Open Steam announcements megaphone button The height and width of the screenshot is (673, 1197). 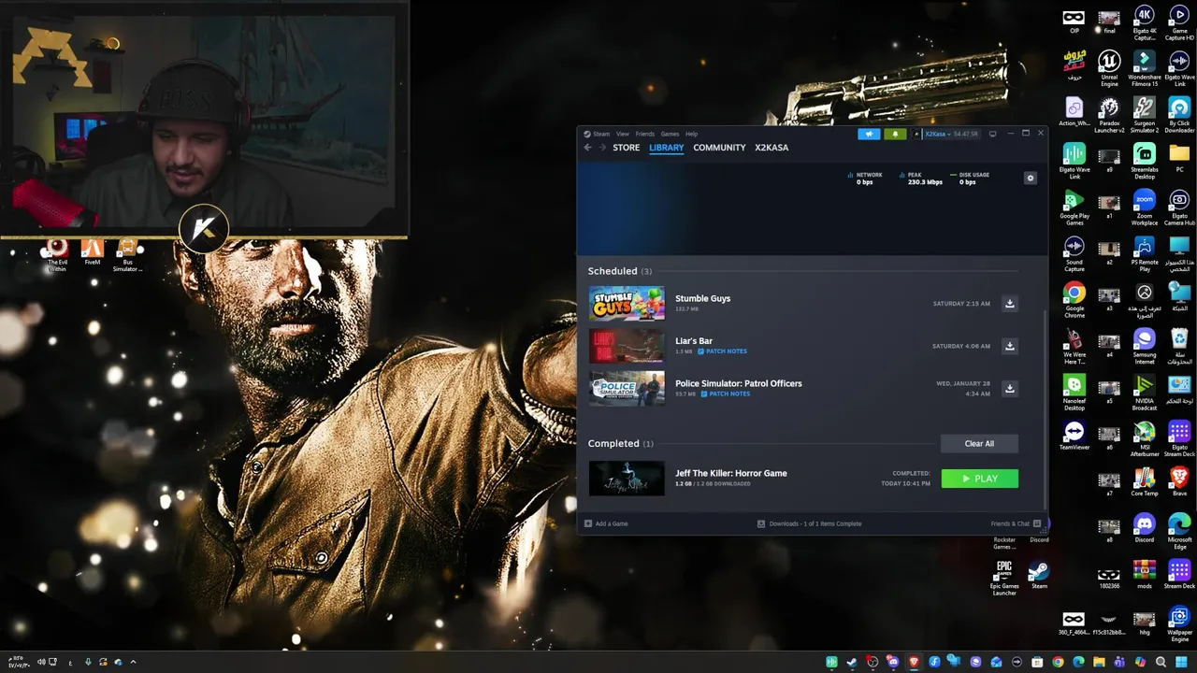coord(869,134)
